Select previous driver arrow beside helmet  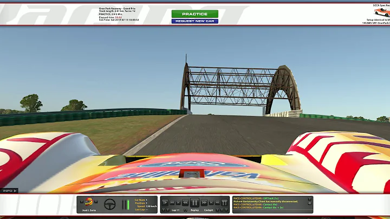click(82, 202)
